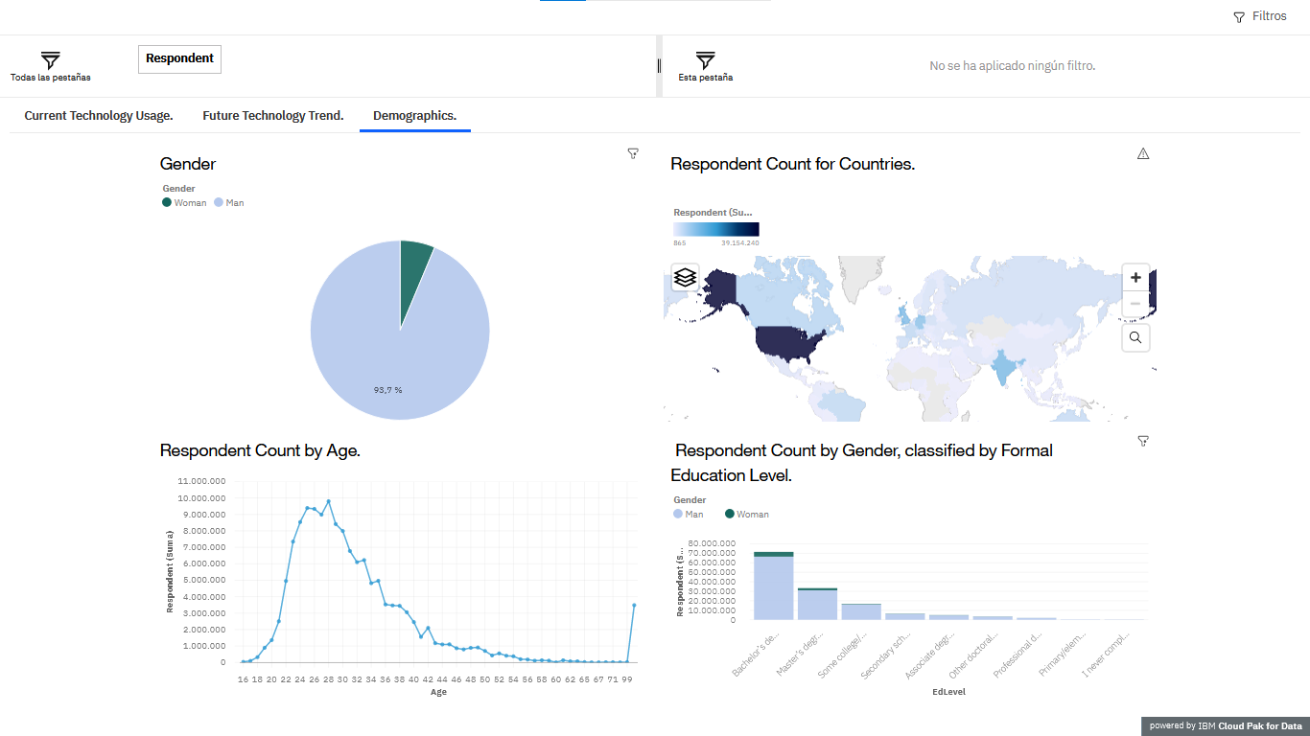
Task: Open the Filtros panel icon
Action: coord(1239,17)
